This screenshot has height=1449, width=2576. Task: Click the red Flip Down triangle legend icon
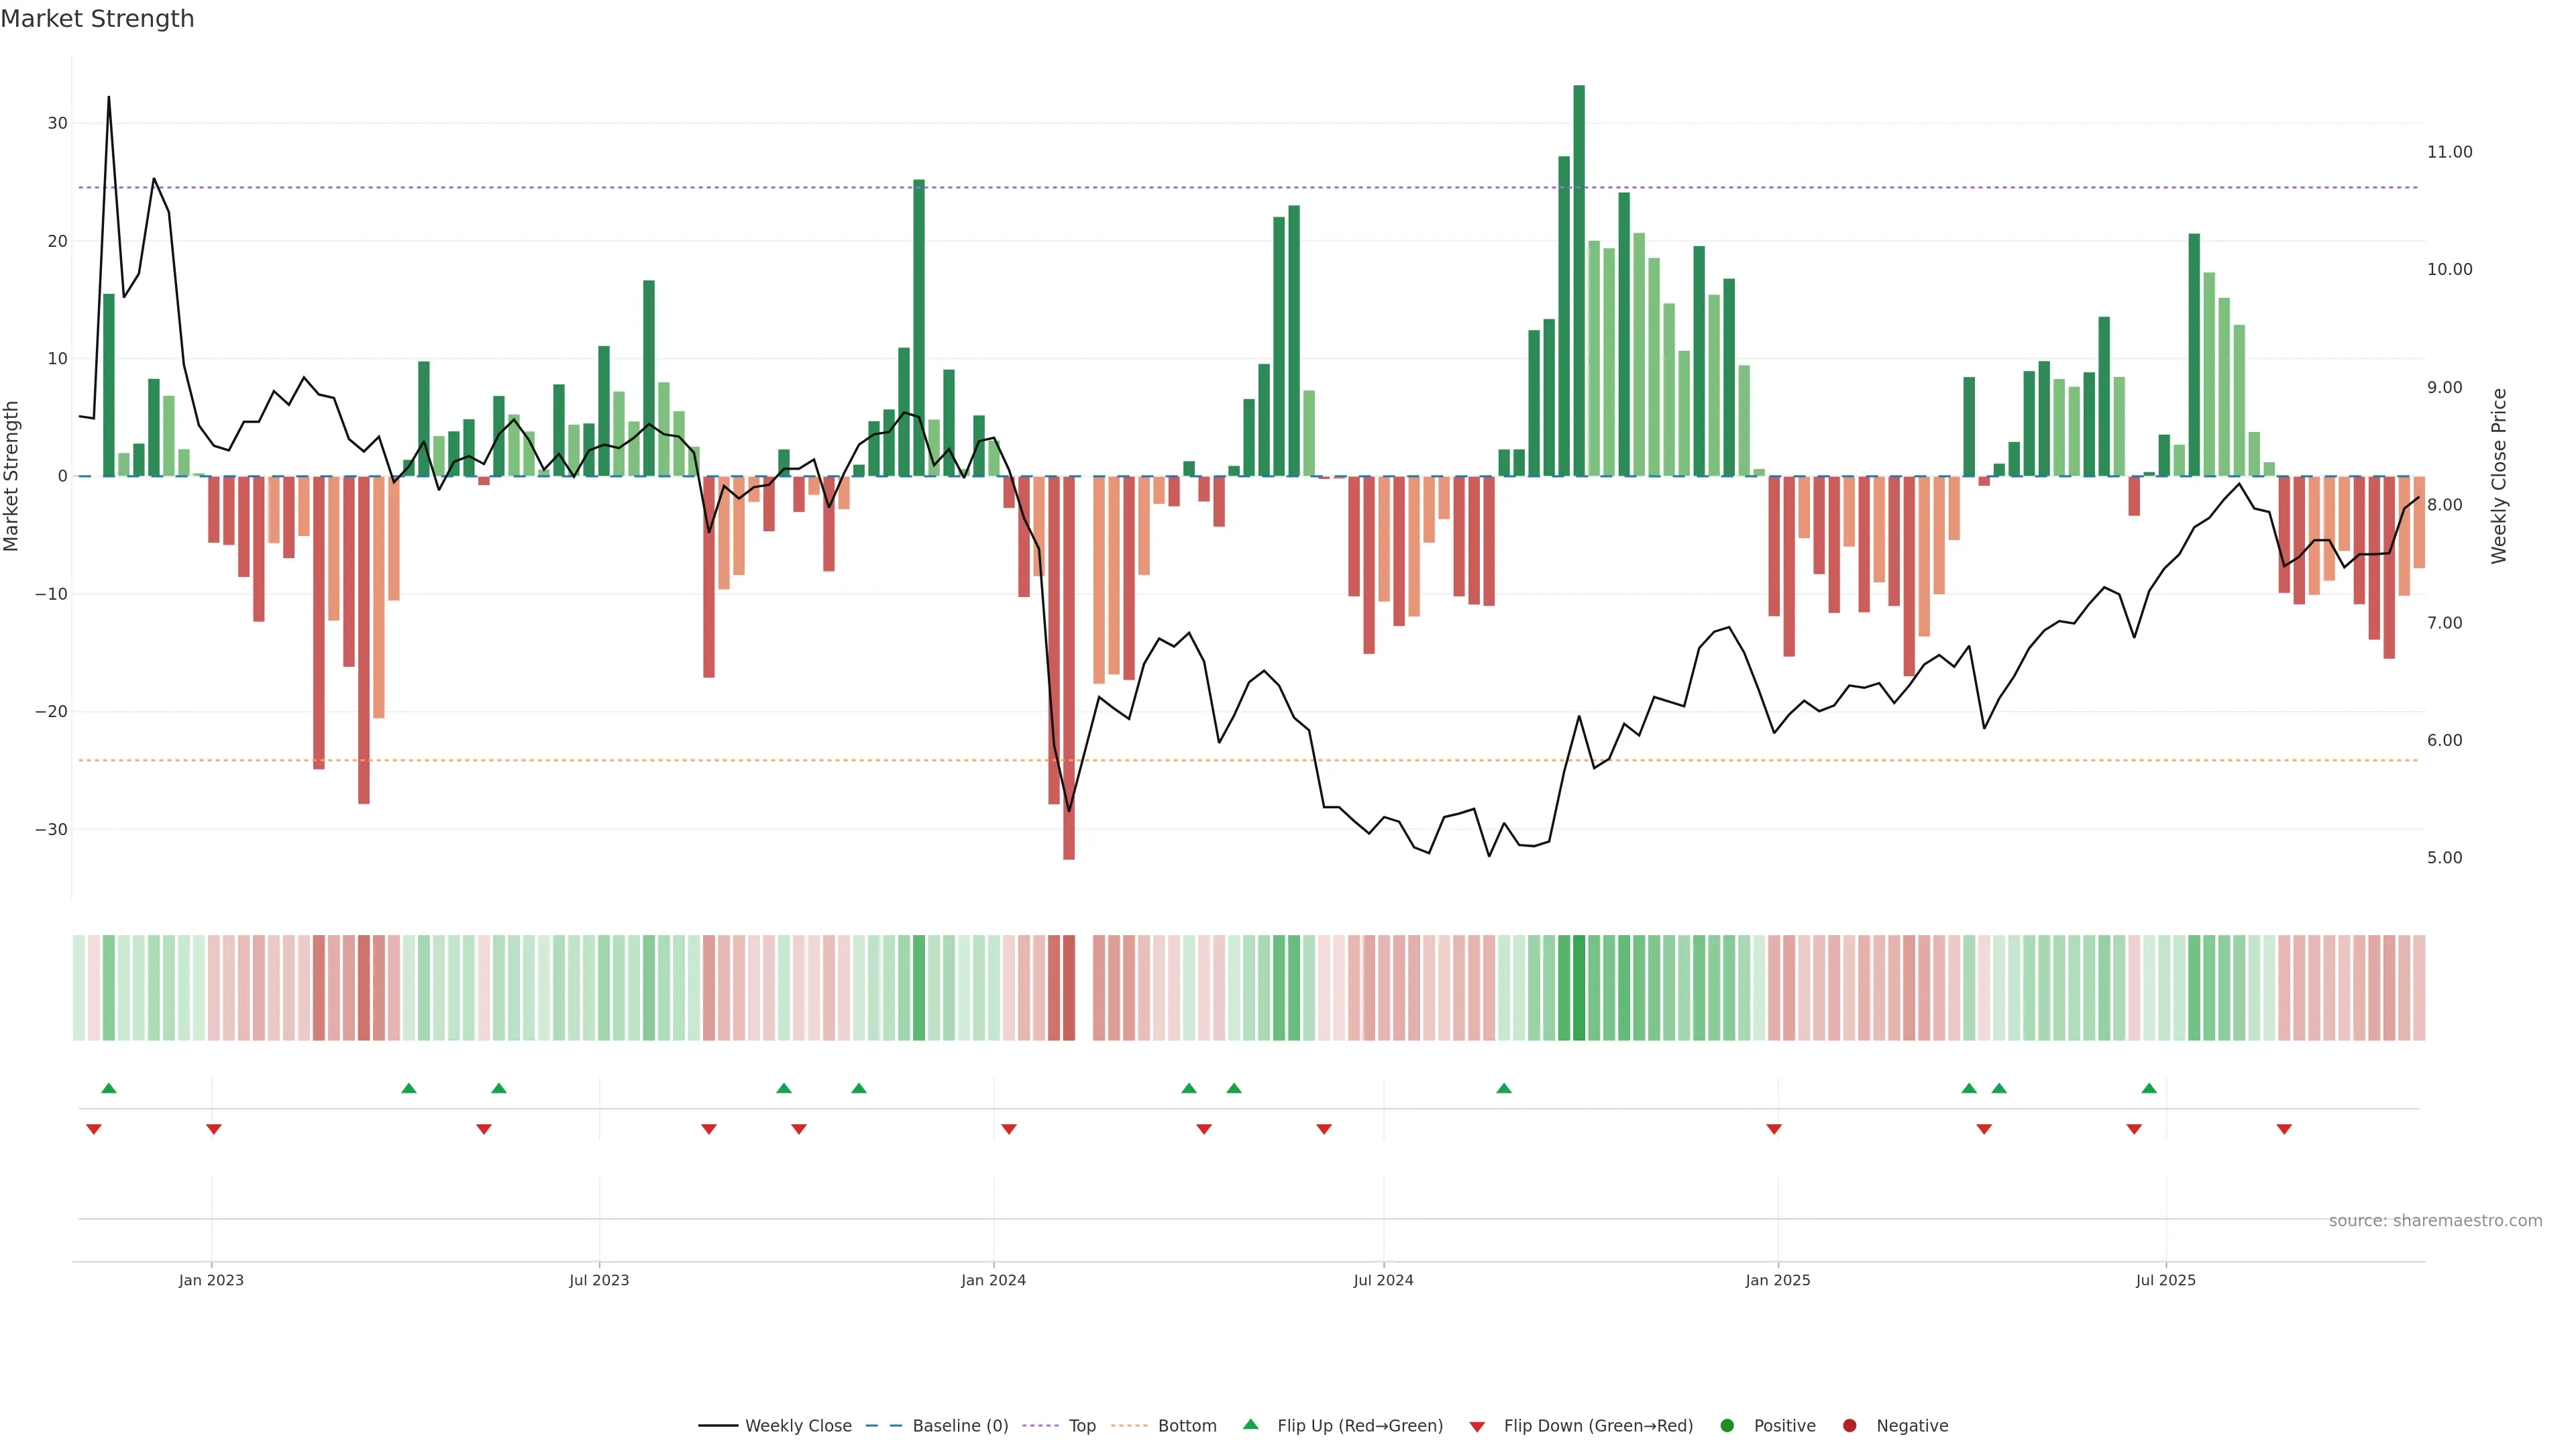pyautogui.click(x=1477, y=1427)
